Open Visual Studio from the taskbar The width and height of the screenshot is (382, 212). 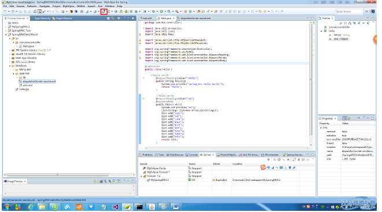(115, 207)
